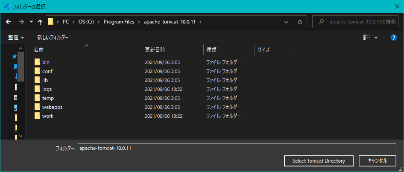Screen dimensions: 404x172
Task: Open view options dropdown arrow
Action: click(x=376, y=38)
